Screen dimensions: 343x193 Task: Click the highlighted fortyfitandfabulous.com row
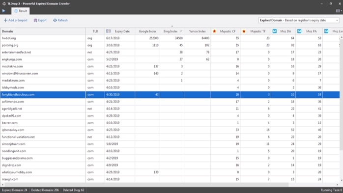pos(170,95)
